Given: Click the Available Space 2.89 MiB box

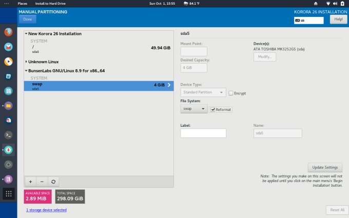Looking at the screenshot, I should pos(37,196).
